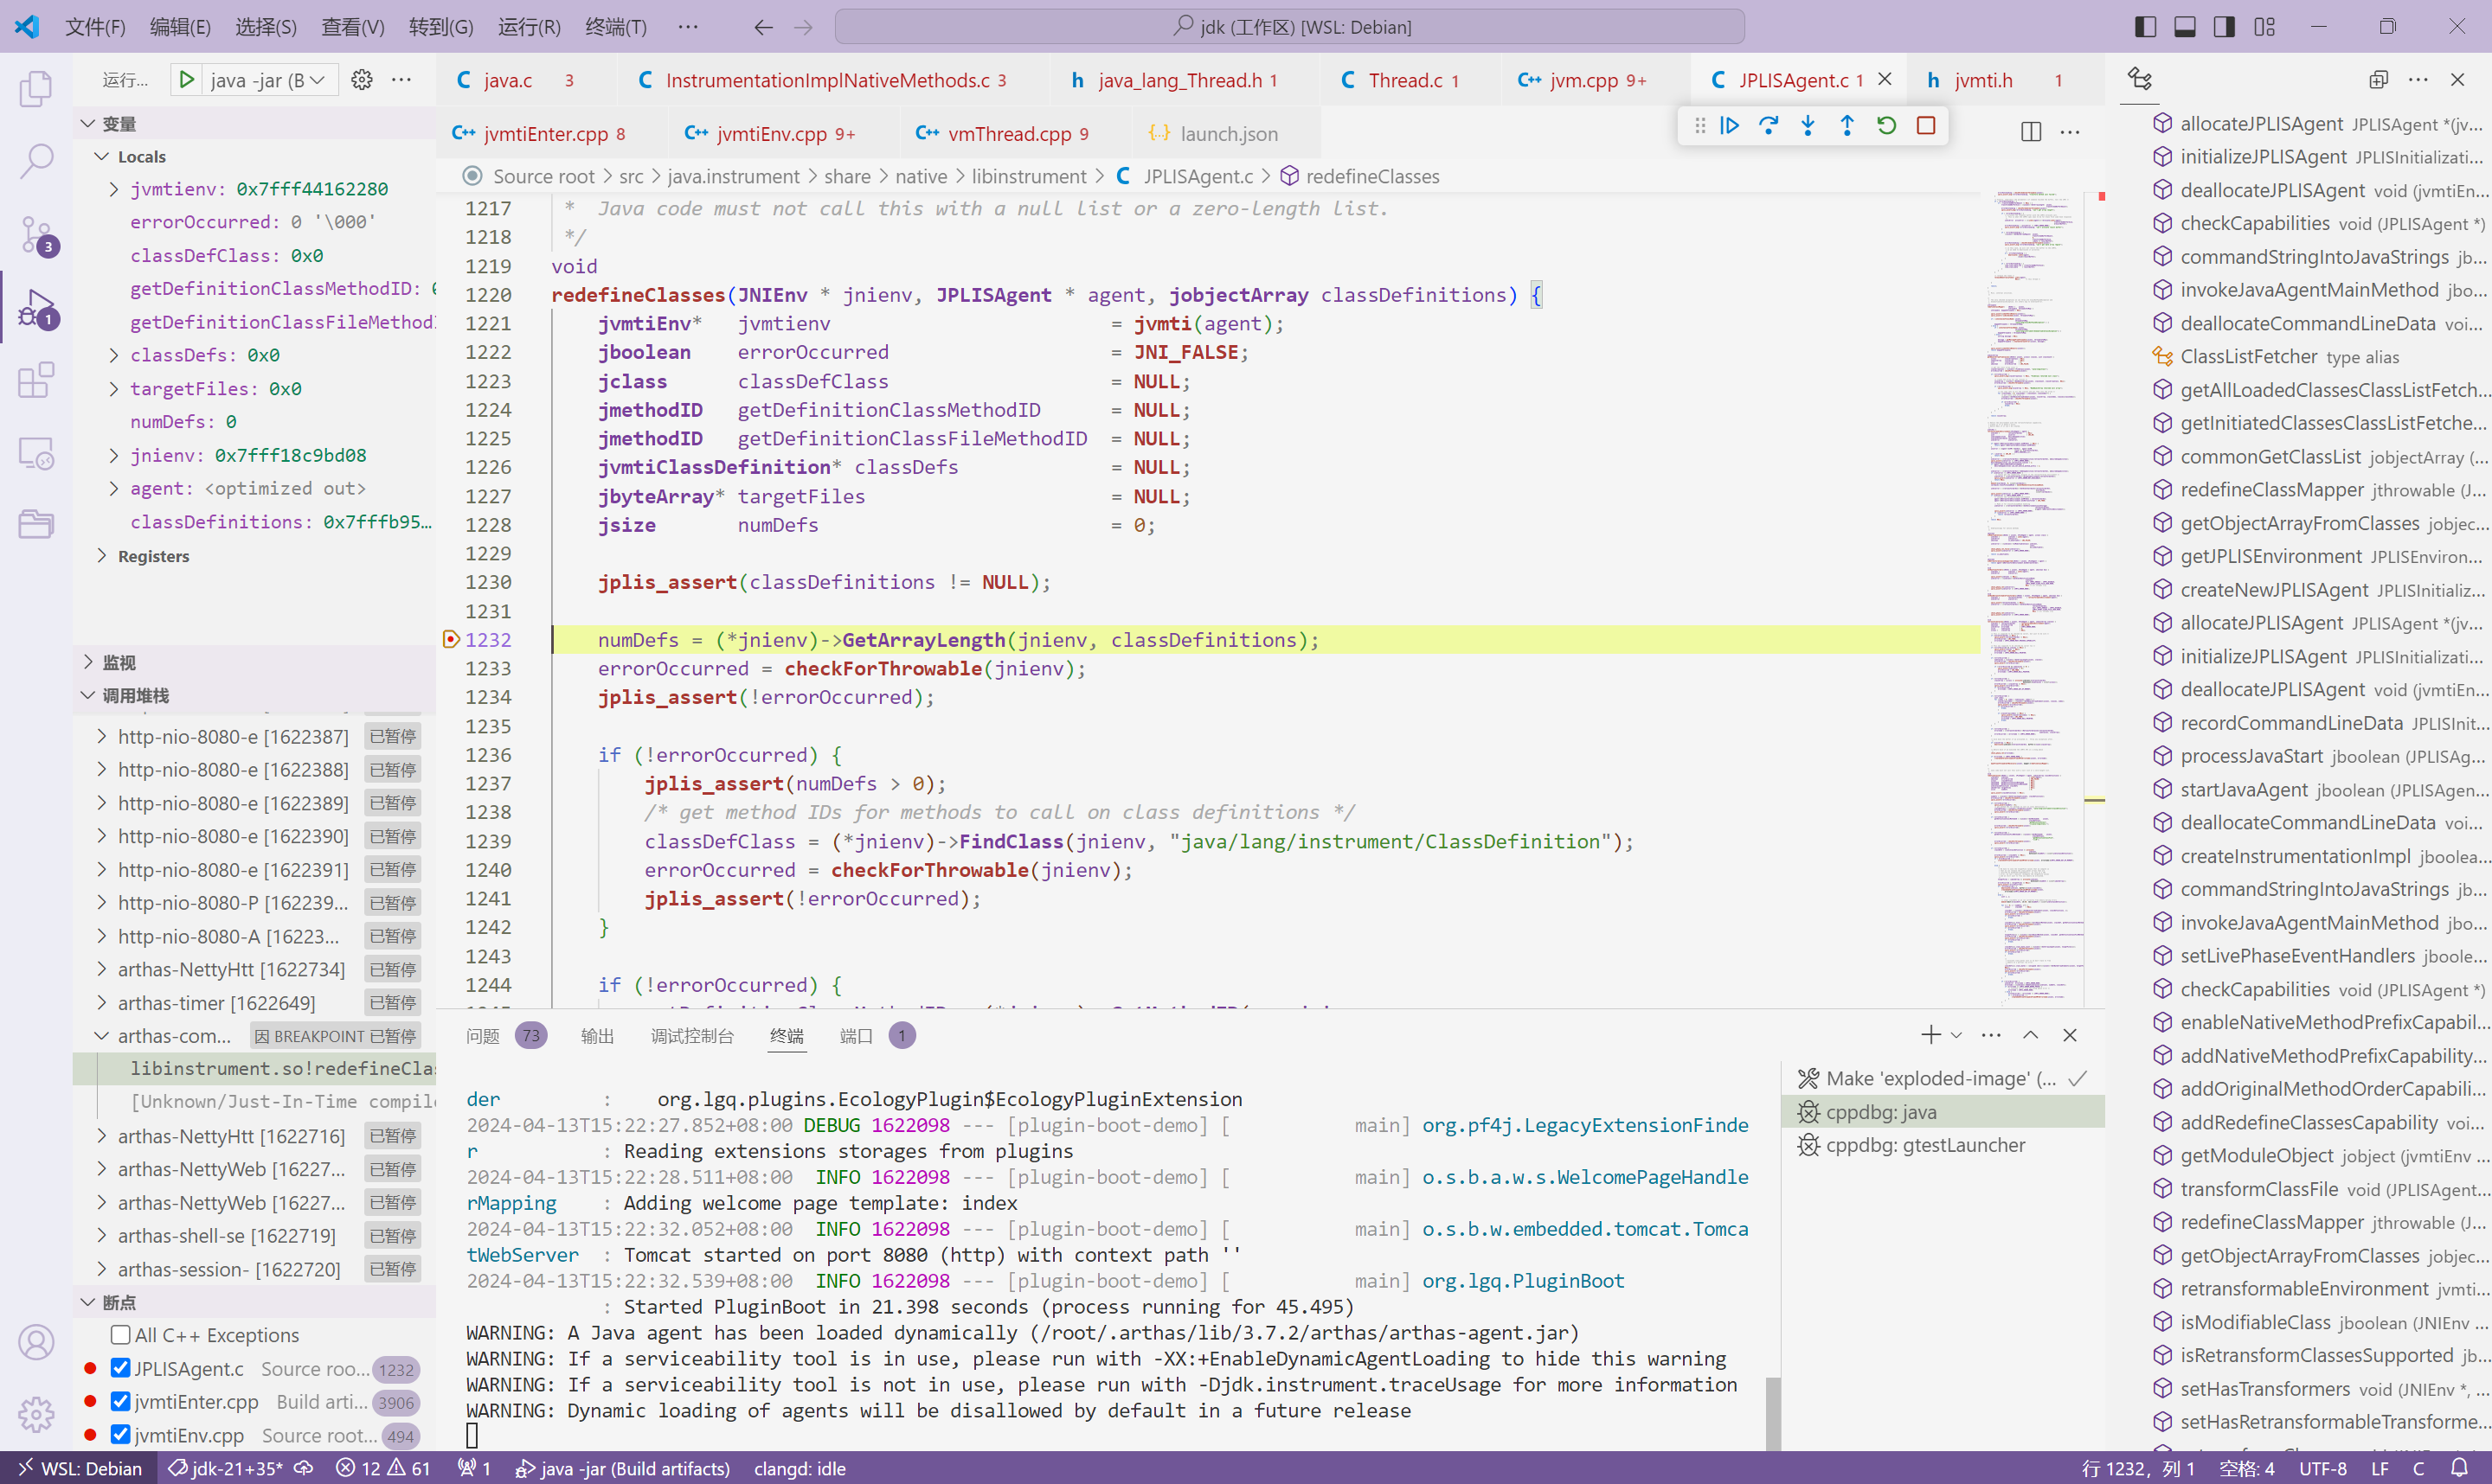Collapse the 调用堆栈 section
The image size is (2492, 1484).
88,695
